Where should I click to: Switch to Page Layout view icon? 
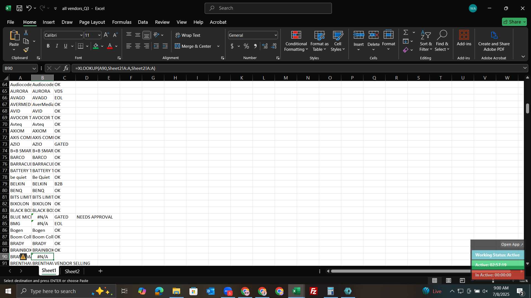(449, 281)
